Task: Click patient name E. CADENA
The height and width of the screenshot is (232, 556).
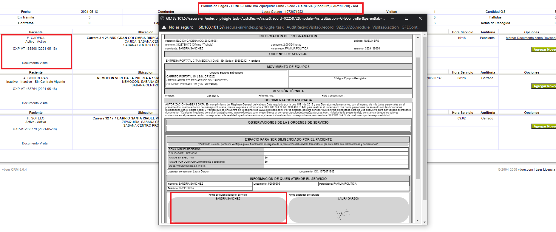Action: click(x=35, y=38)
